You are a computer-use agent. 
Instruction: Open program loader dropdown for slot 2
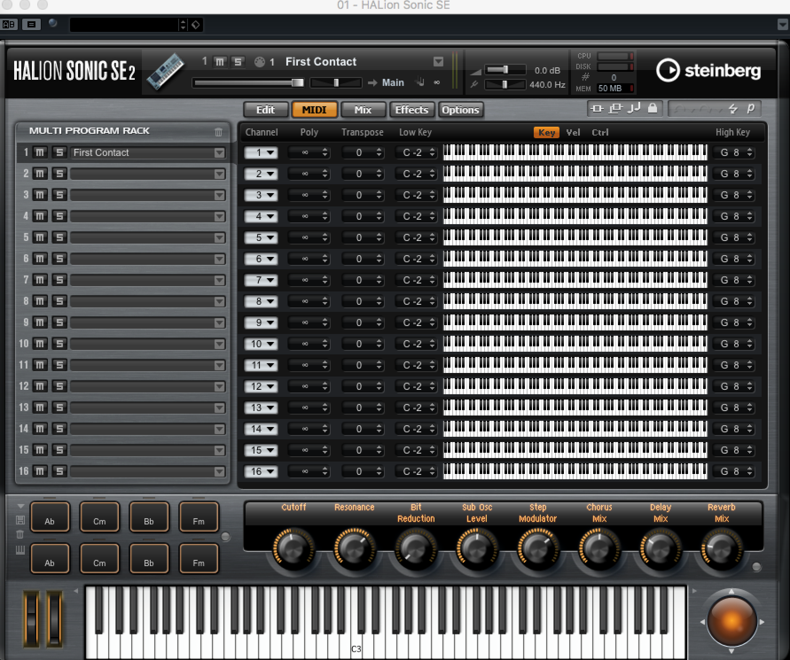[x=219, y=174]
